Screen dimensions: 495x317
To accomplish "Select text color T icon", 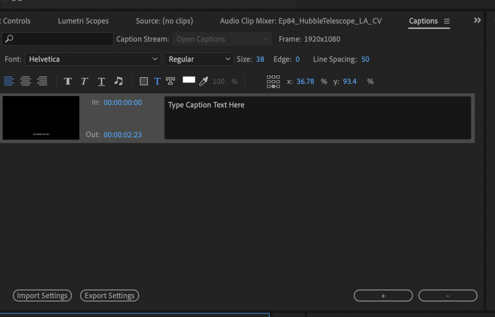I will (x=157, y=82).
